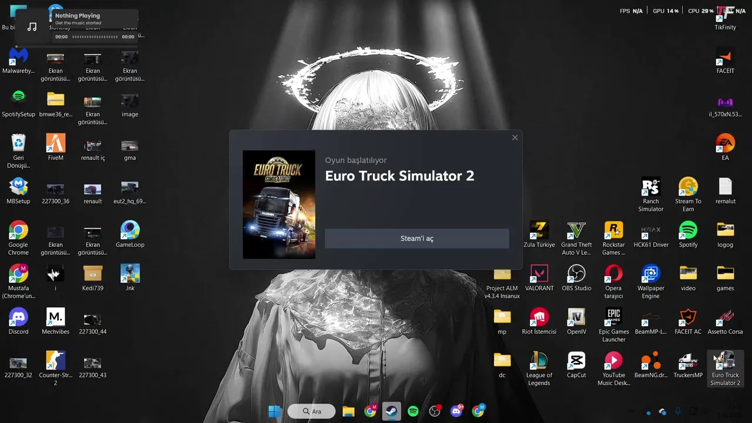Select the Riot İstemcisi shortcut
Viewport: 752px width, 423px height.
tap(539, 321)
